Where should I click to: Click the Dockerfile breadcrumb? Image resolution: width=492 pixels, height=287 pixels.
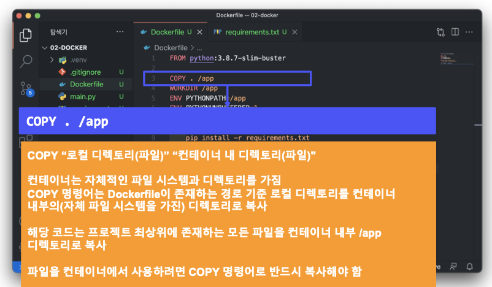tap(171, 48)
